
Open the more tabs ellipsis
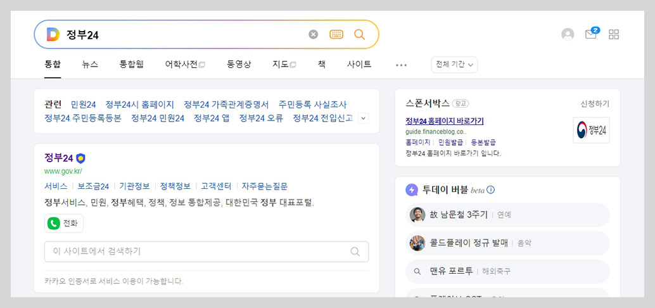pos(401,65)
